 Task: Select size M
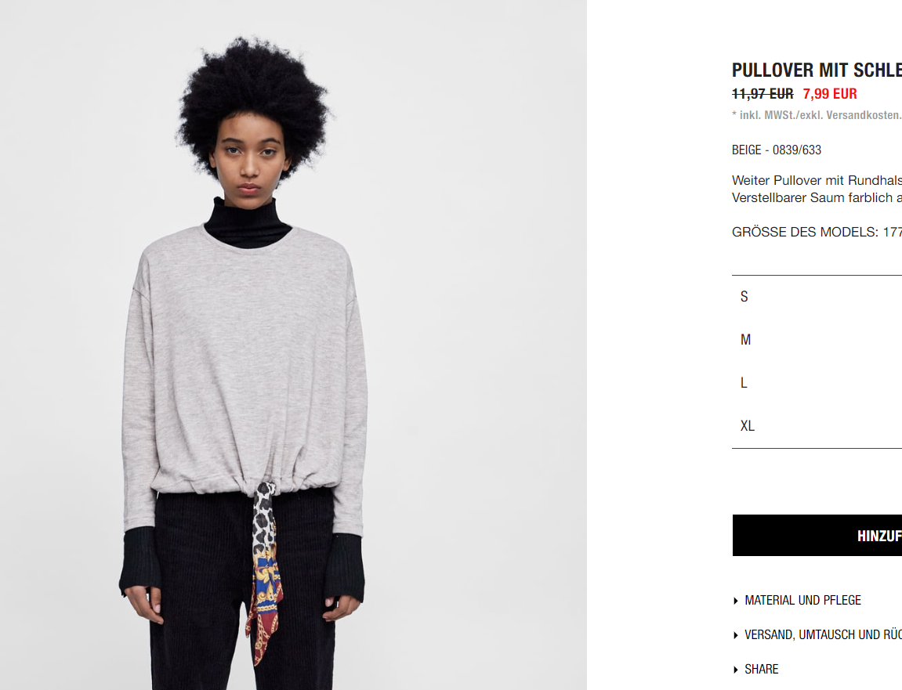pos(817,340)
